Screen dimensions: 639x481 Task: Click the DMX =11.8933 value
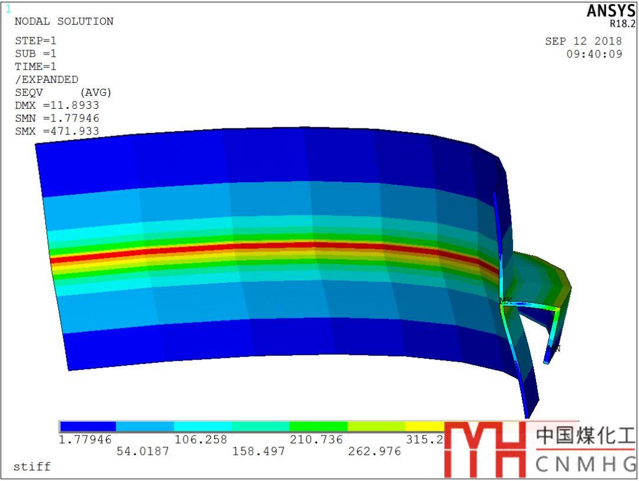tap(57, 105)
